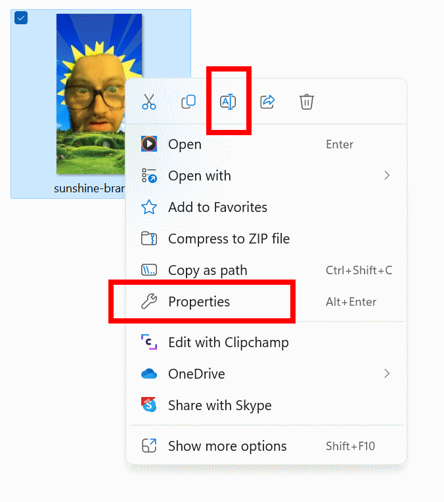Screen dimensions: 444x502
Task: Click the star icon for Favorites
Action: (x=149, y=207)
